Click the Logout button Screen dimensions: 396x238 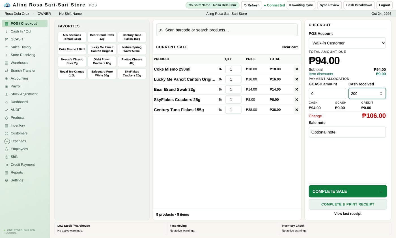[x=384, y=5]
